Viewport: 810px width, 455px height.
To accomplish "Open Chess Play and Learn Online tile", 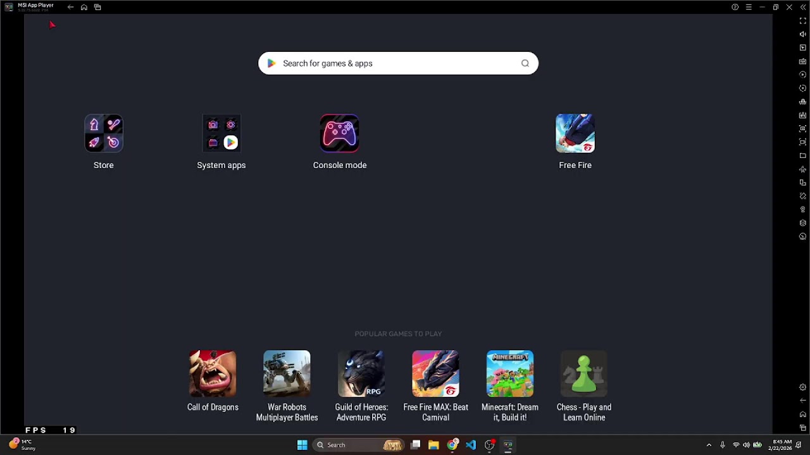I will tap(584, 373).
